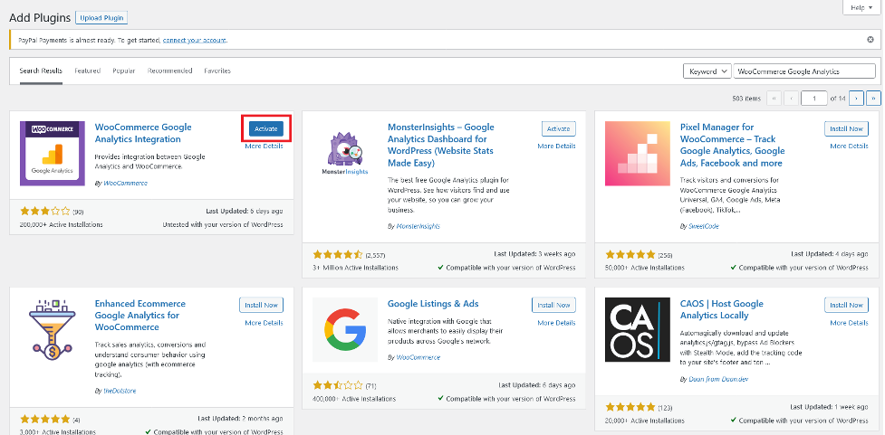The height and width of the screenshot is (435, 885).
Task: Open Enhanced Ecommerce Google Analytics title link
Action: 140,316
